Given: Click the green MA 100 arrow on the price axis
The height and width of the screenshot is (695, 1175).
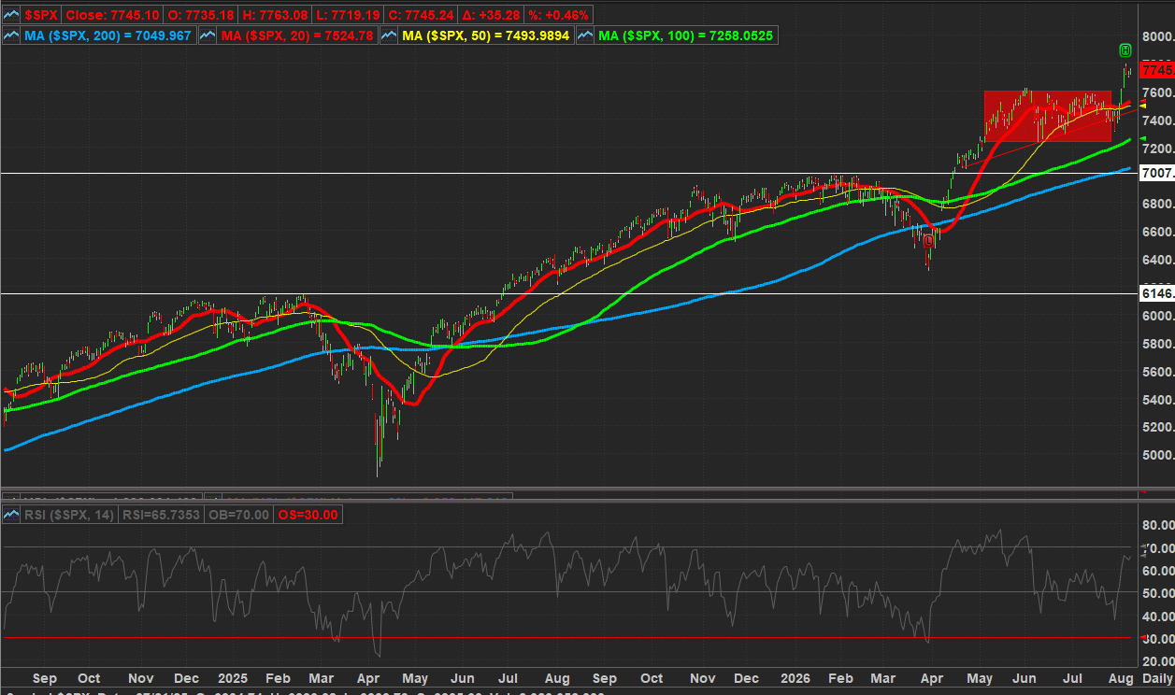Looking at the screenshot, I should [1143, 139].
